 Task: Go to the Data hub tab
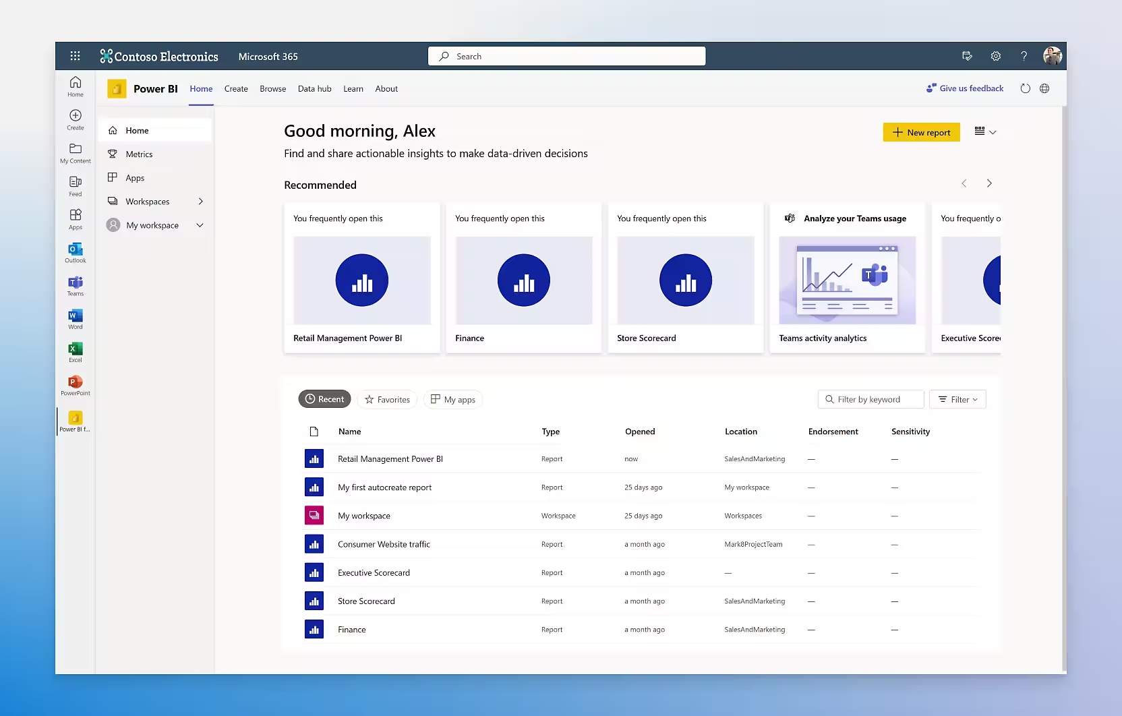(x=314, y=89)
